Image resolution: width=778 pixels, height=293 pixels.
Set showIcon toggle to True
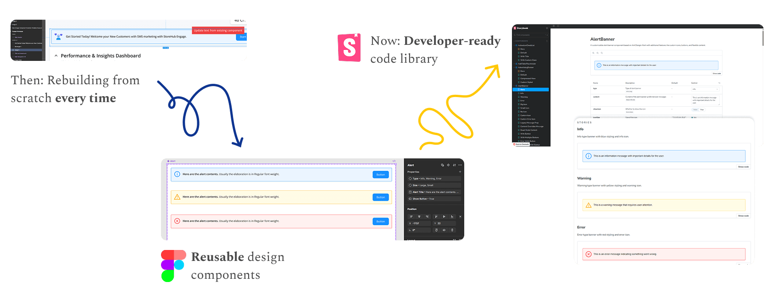tap(702, 109)
